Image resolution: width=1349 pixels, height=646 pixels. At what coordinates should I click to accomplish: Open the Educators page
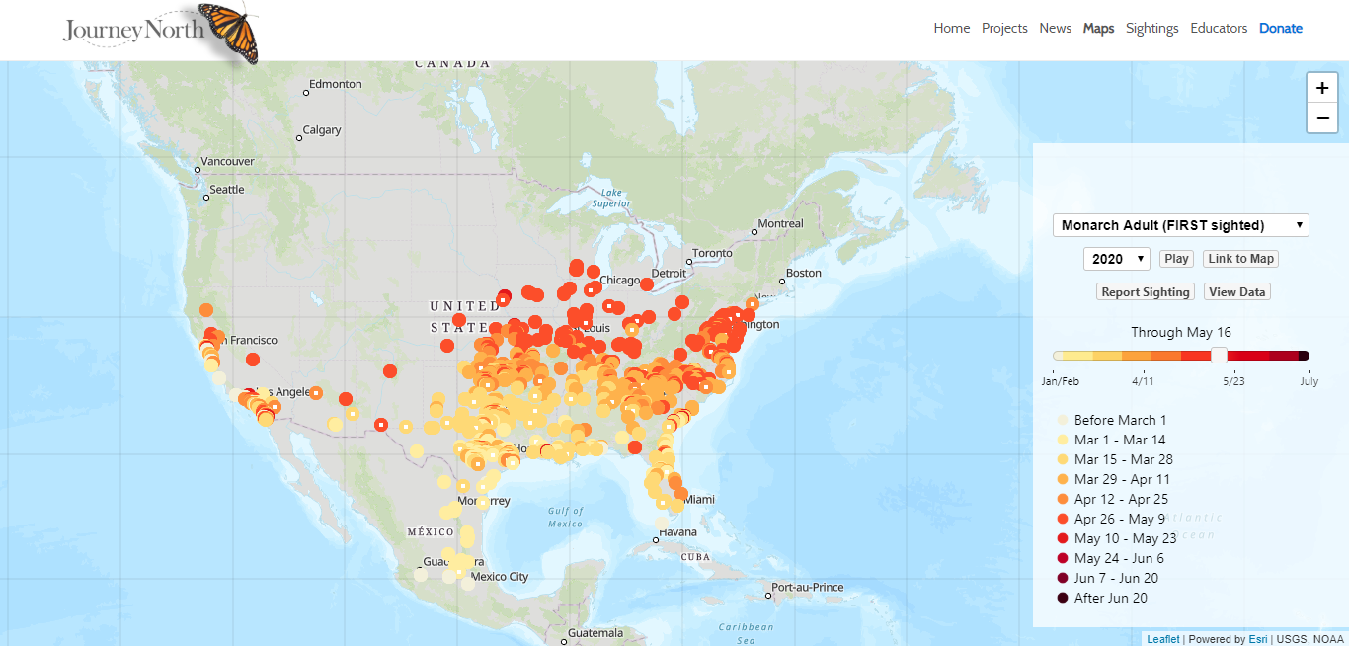point(1219,28)
